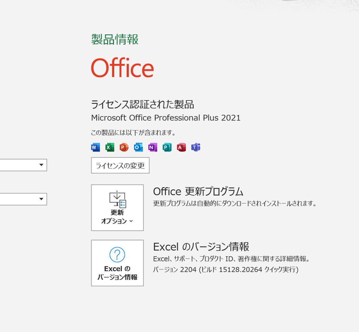Select the Office 更新プログラム heading
Viewport: 359px width, 332px height.
tap(198, 191)
